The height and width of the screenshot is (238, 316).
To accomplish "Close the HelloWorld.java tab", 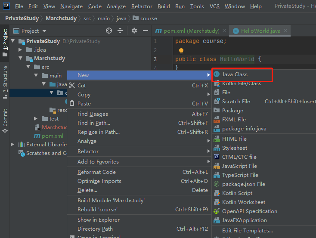I will 285,31.
